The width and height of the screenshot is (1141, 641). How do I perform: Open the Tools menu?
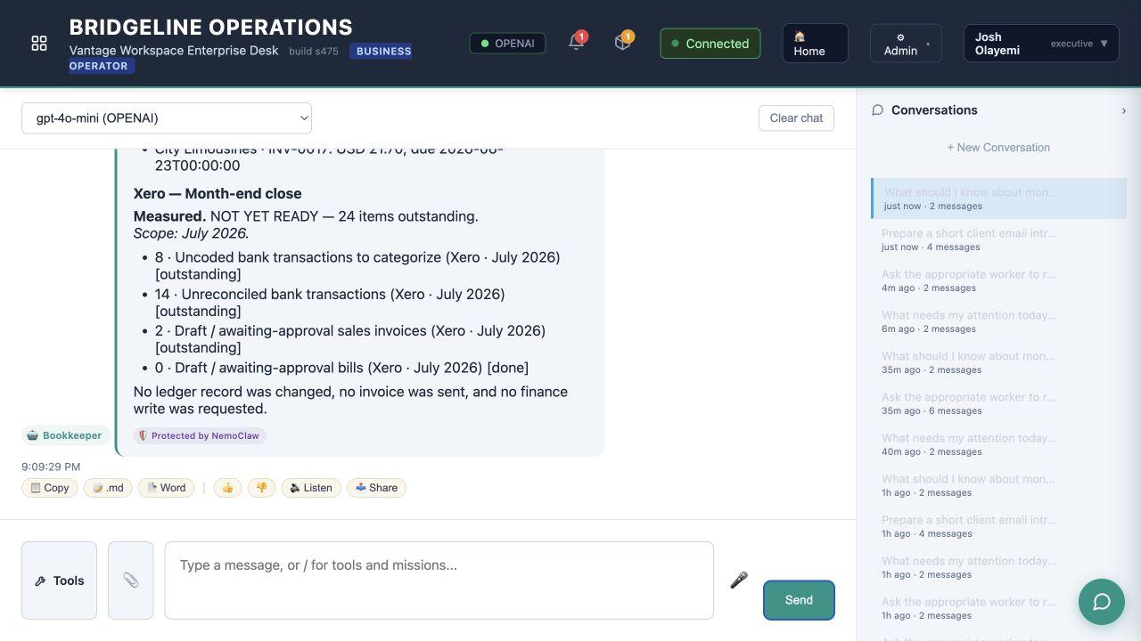(59, 580)
